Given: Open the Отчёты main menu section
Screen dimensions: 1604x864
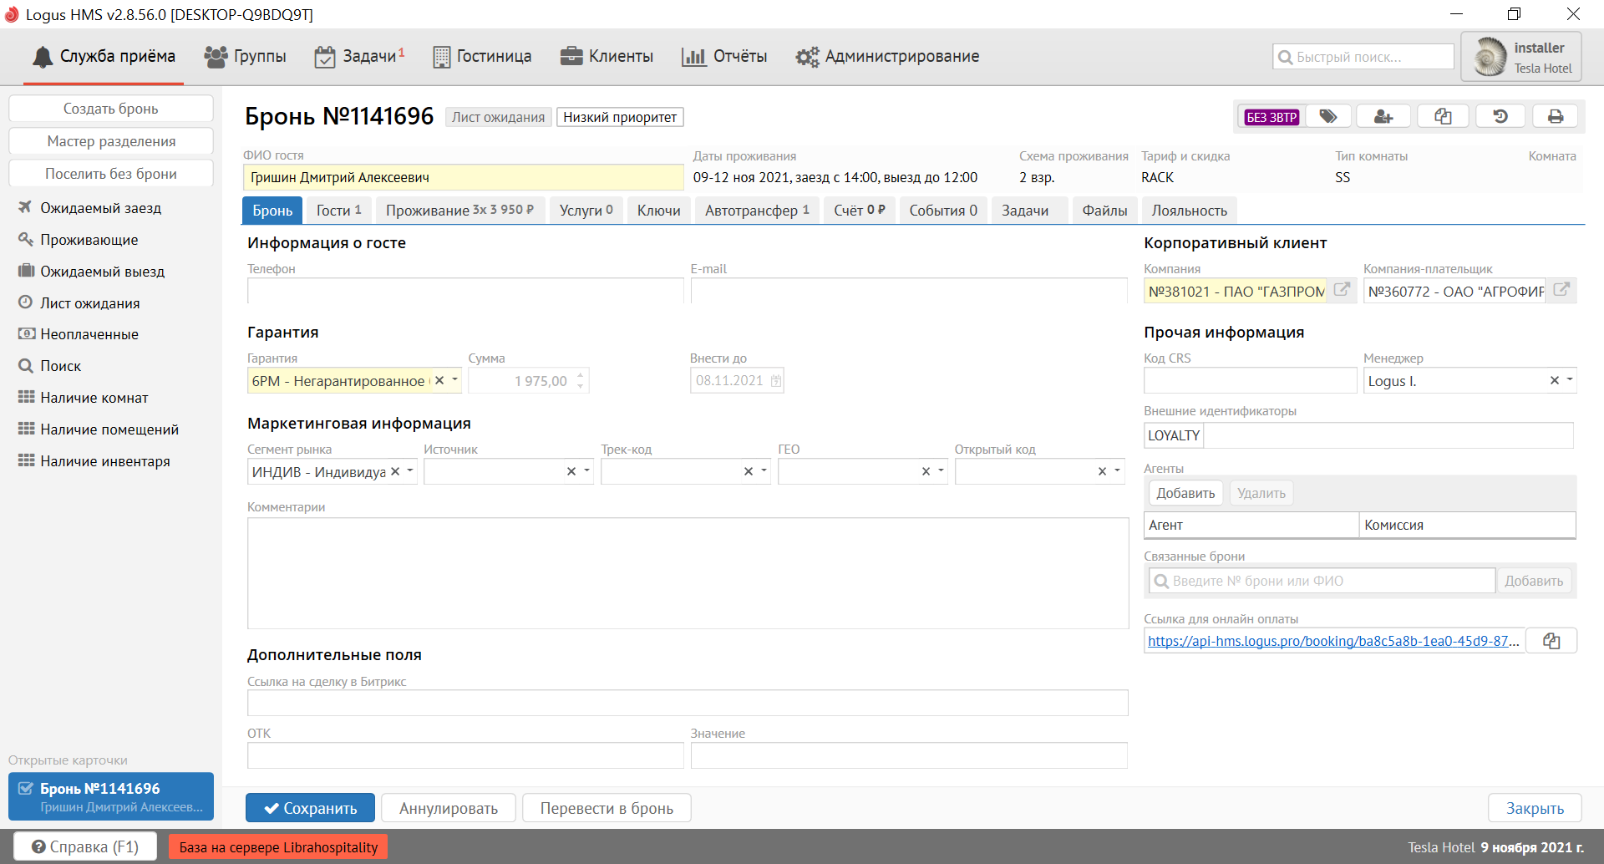Looking at the screenshot, I should point(725,56).
